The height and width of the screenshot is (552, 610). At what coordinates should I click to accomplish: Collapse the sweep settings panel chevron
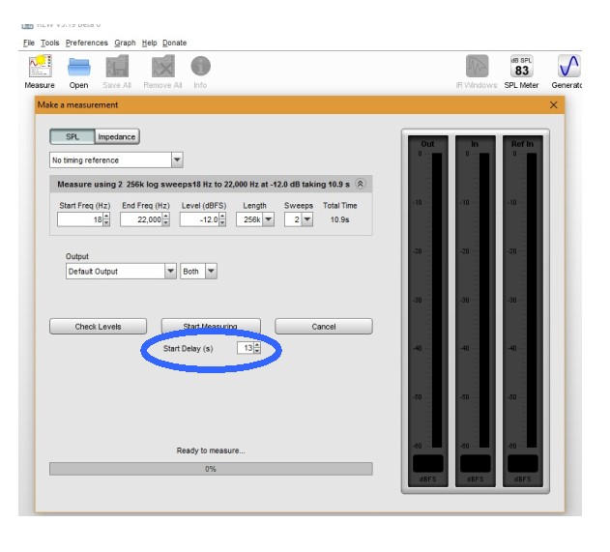(361, 184)
